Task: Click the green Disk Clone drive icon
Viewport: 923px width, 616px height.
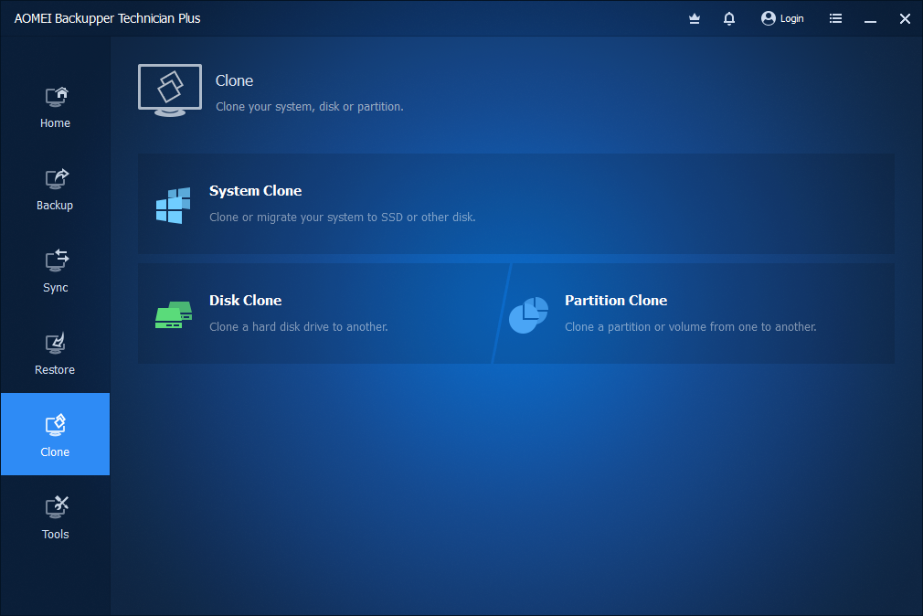Action: [x=173, y=313]
